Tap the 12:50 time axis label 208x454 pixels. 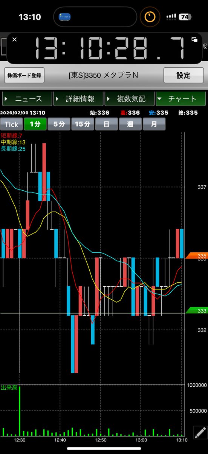click(x=101, y=440)
